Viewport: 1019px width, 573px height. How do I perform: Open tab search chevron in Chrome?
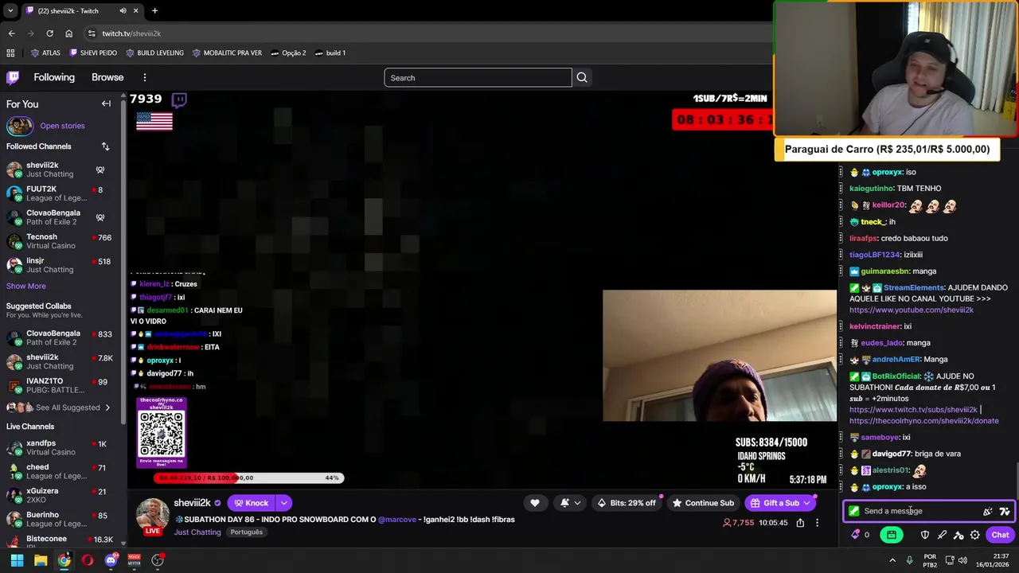point(10,10)
